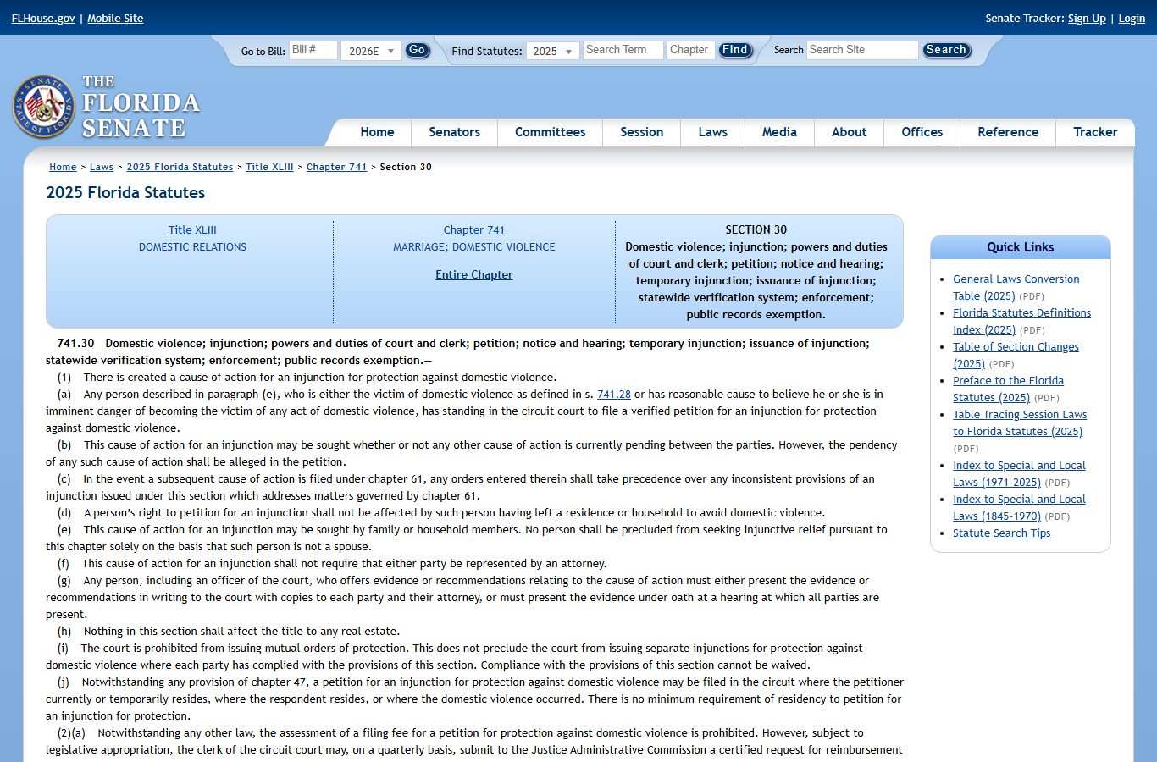Open the bill session year dropdown

pos(371,51)
